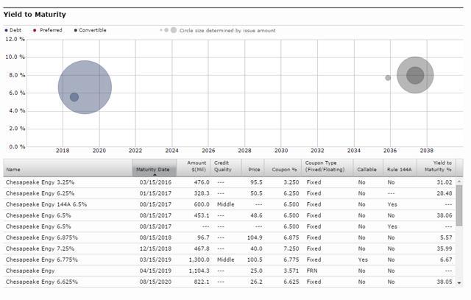Select the small gray 2036 bubble
This screenshot has height=300, width=471.
(388, 78)
